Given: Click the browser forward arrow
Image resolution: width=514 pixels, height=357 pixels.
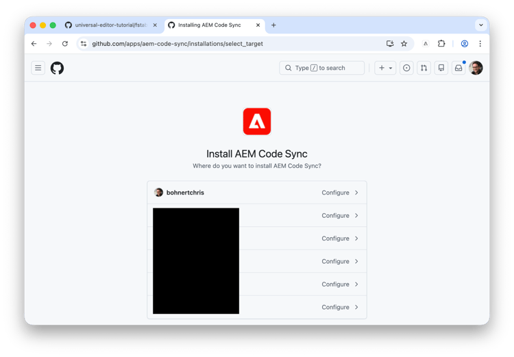Looking at the screenshot, I should (x=49, y=44).
